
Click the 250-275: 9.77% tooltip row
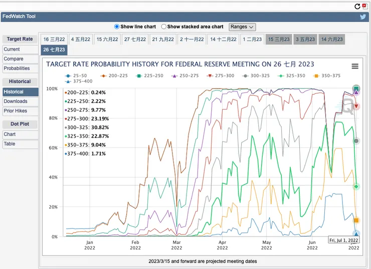[x=85, y=110]
